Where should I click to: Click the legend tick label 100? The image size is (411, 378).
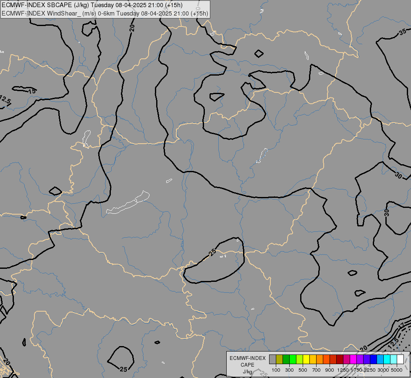pyautogui.click(x=276, y=370)
